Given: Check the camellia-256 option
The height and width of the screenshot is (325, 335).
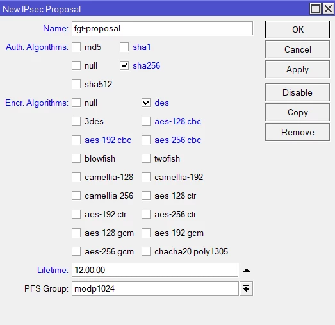Looking at the screenshot, I should click(76, 196).
